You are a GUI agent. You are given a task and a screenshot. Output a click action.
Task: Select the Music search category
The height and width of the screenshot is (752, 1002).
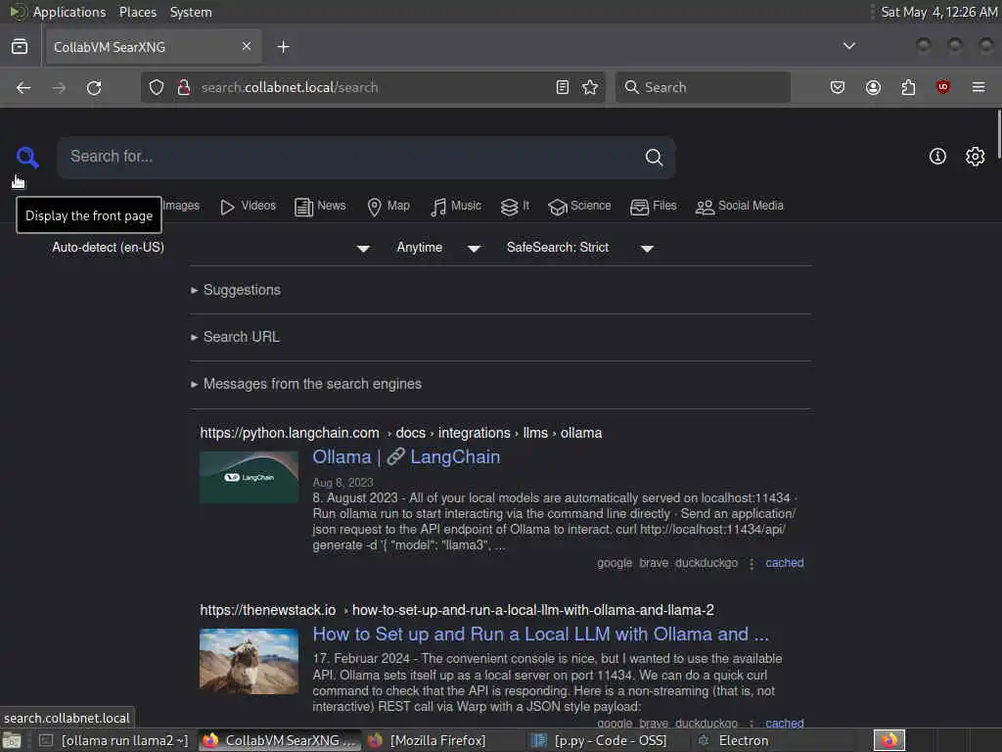pyautogui.click(x=456, y=206)
